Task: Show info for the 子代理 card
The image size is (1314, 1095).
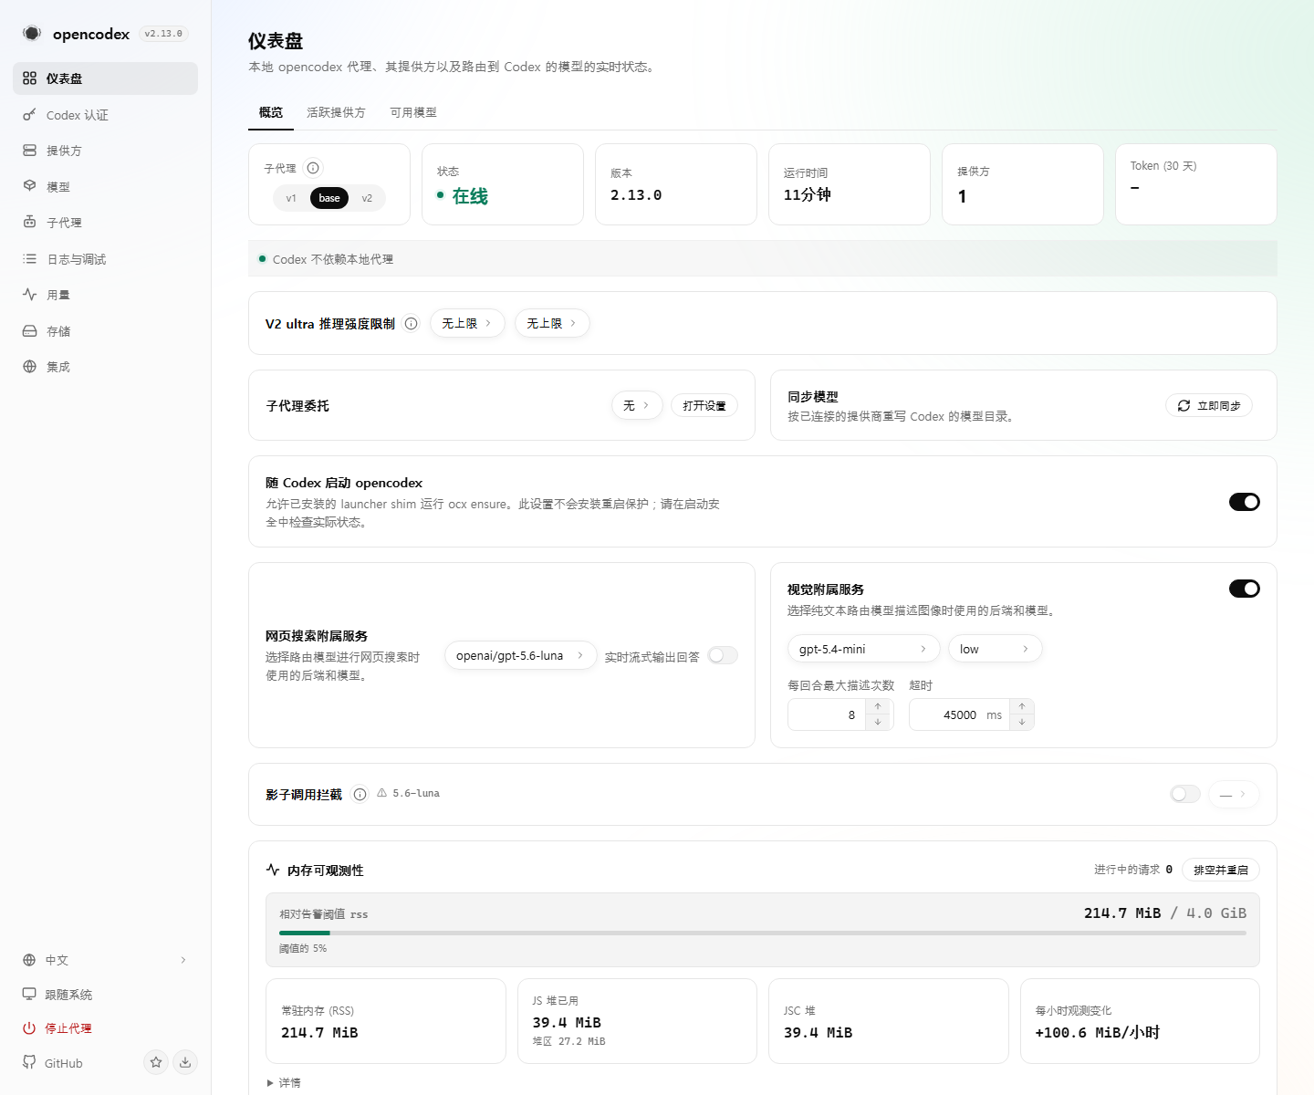Action: pos(313,168)
